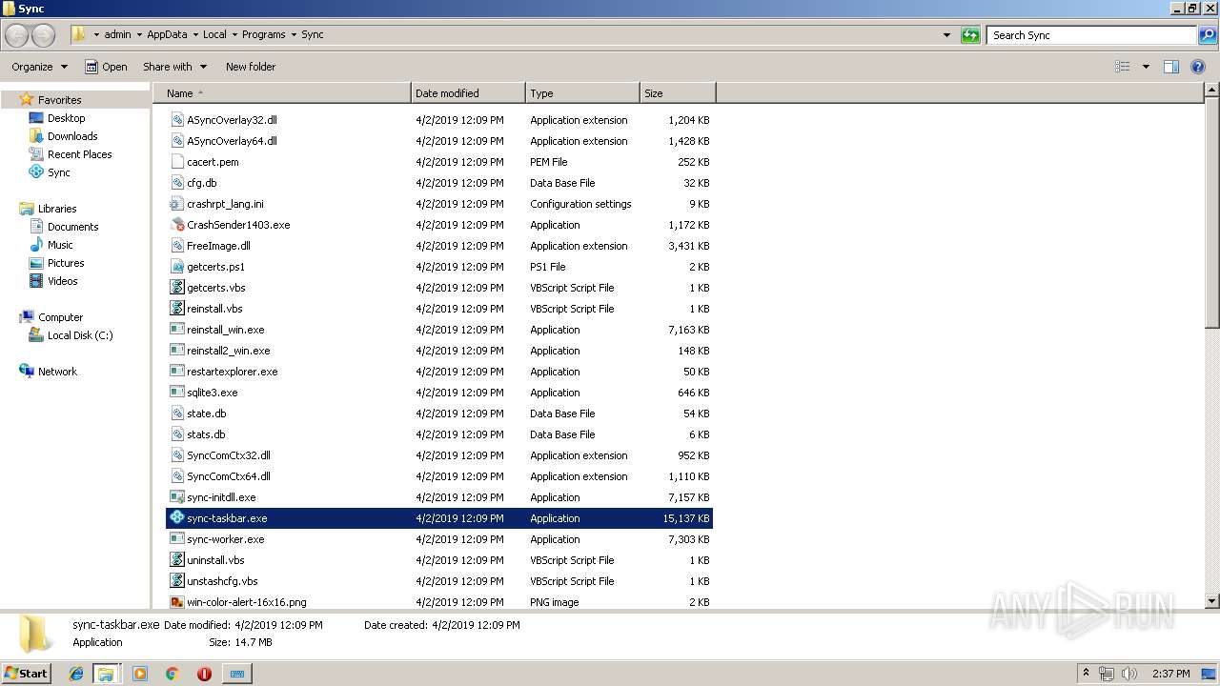1220x686 pixels.
Task: Click the Local breadcrumb segment
Action: 214,34
